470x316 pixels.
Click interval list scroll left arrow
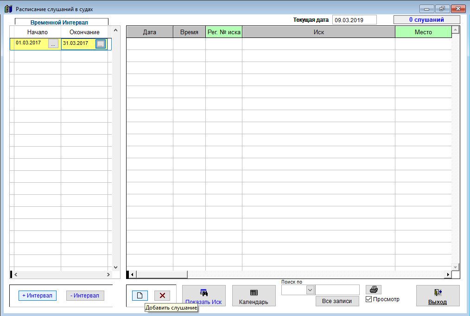16,274
